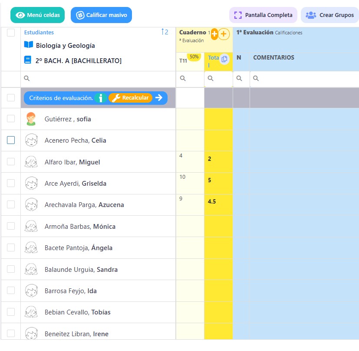Tick the checkbox for Alfaro Ibar, Miguel
This screenshot has height=351, width=359.
click(11, 161)
